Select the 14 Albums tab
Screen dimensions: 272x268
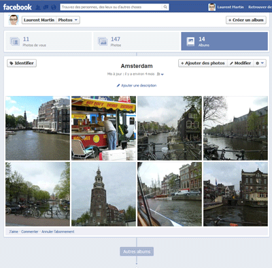point(224,41)
